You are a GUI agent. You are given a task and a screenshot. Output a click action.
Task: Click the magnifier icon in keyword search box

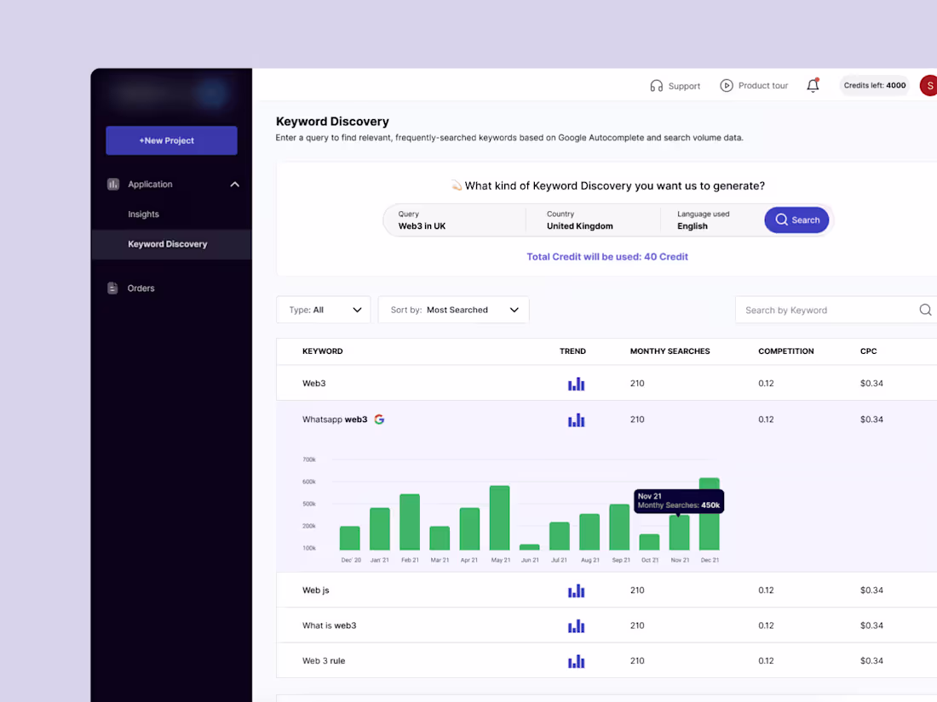925,310
